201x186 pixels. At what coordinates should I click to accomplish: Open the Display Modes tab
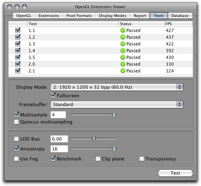[x=113, y=16]
